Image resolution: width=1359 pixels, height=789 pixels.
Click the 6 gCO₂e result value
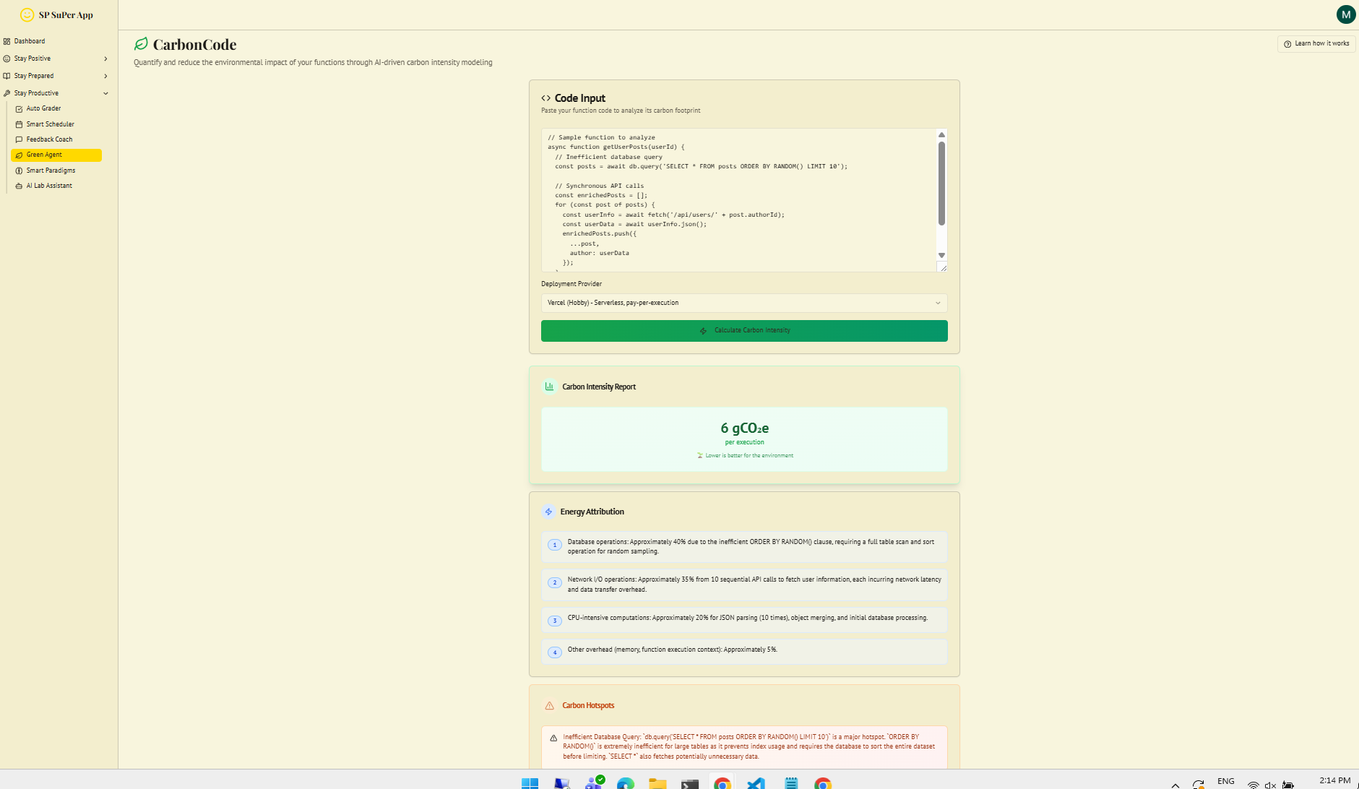744,428
